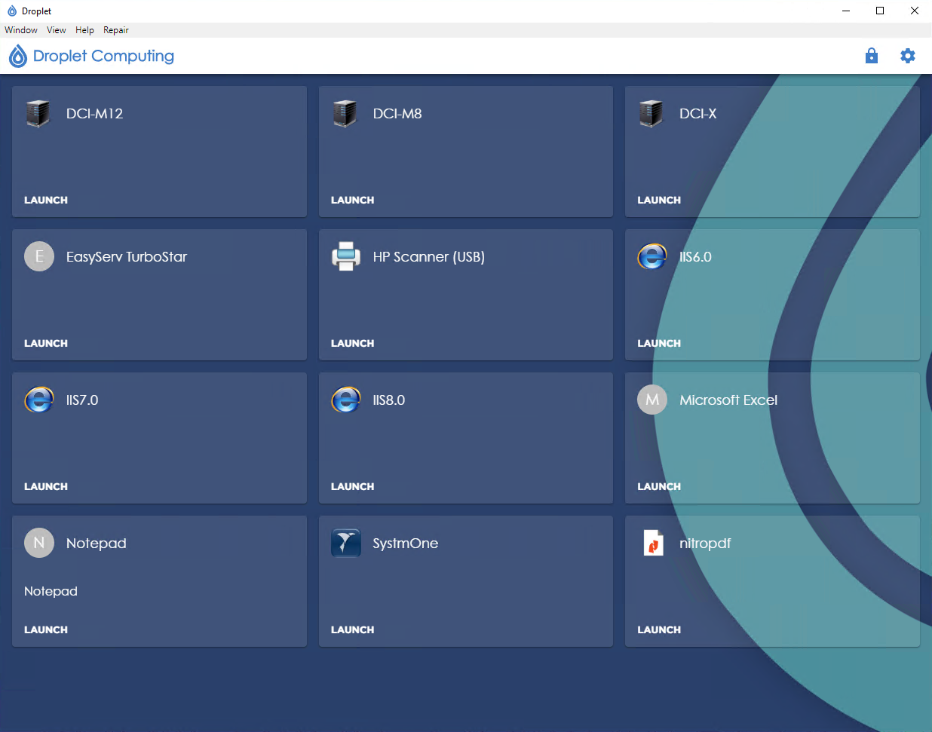Click the Notepad tile heading

[x=97, y=544]
